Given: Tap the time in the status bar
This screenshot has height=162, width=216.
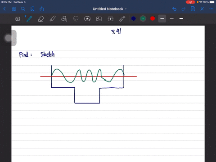Looking at the screenshot, I should coord(6,2).
